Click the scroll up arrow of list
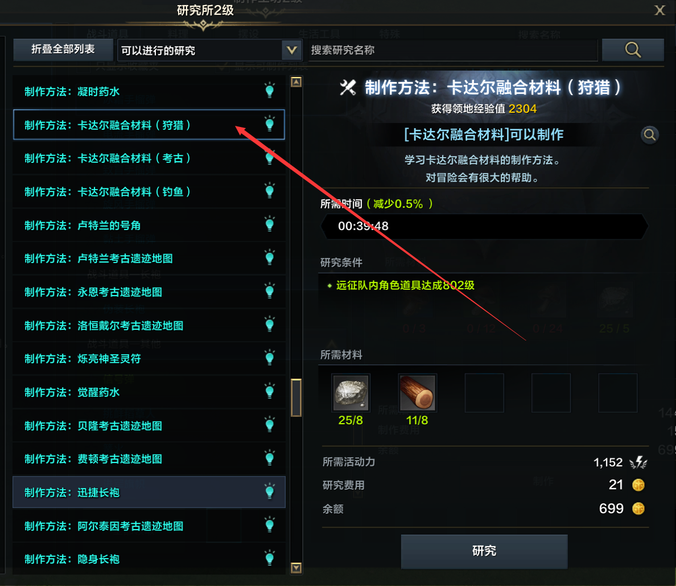The height and width of the screenshot is (586, 676). (x=296, y=81)
